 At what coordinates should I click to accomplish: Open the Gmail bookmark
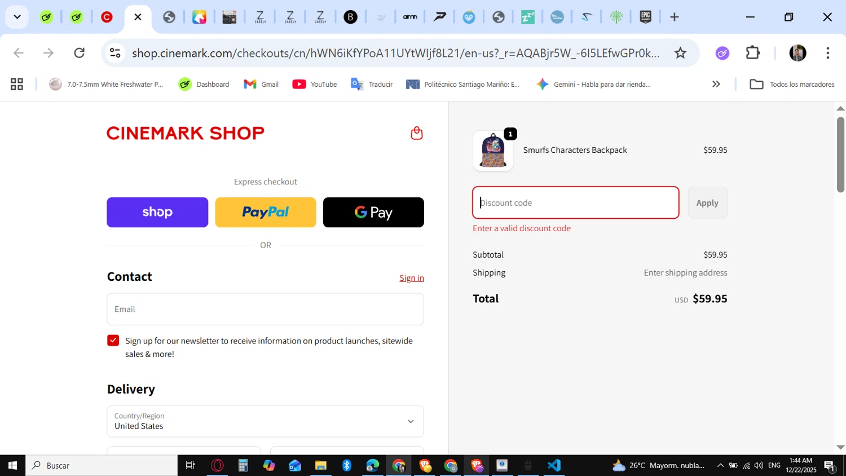(261, 84)
